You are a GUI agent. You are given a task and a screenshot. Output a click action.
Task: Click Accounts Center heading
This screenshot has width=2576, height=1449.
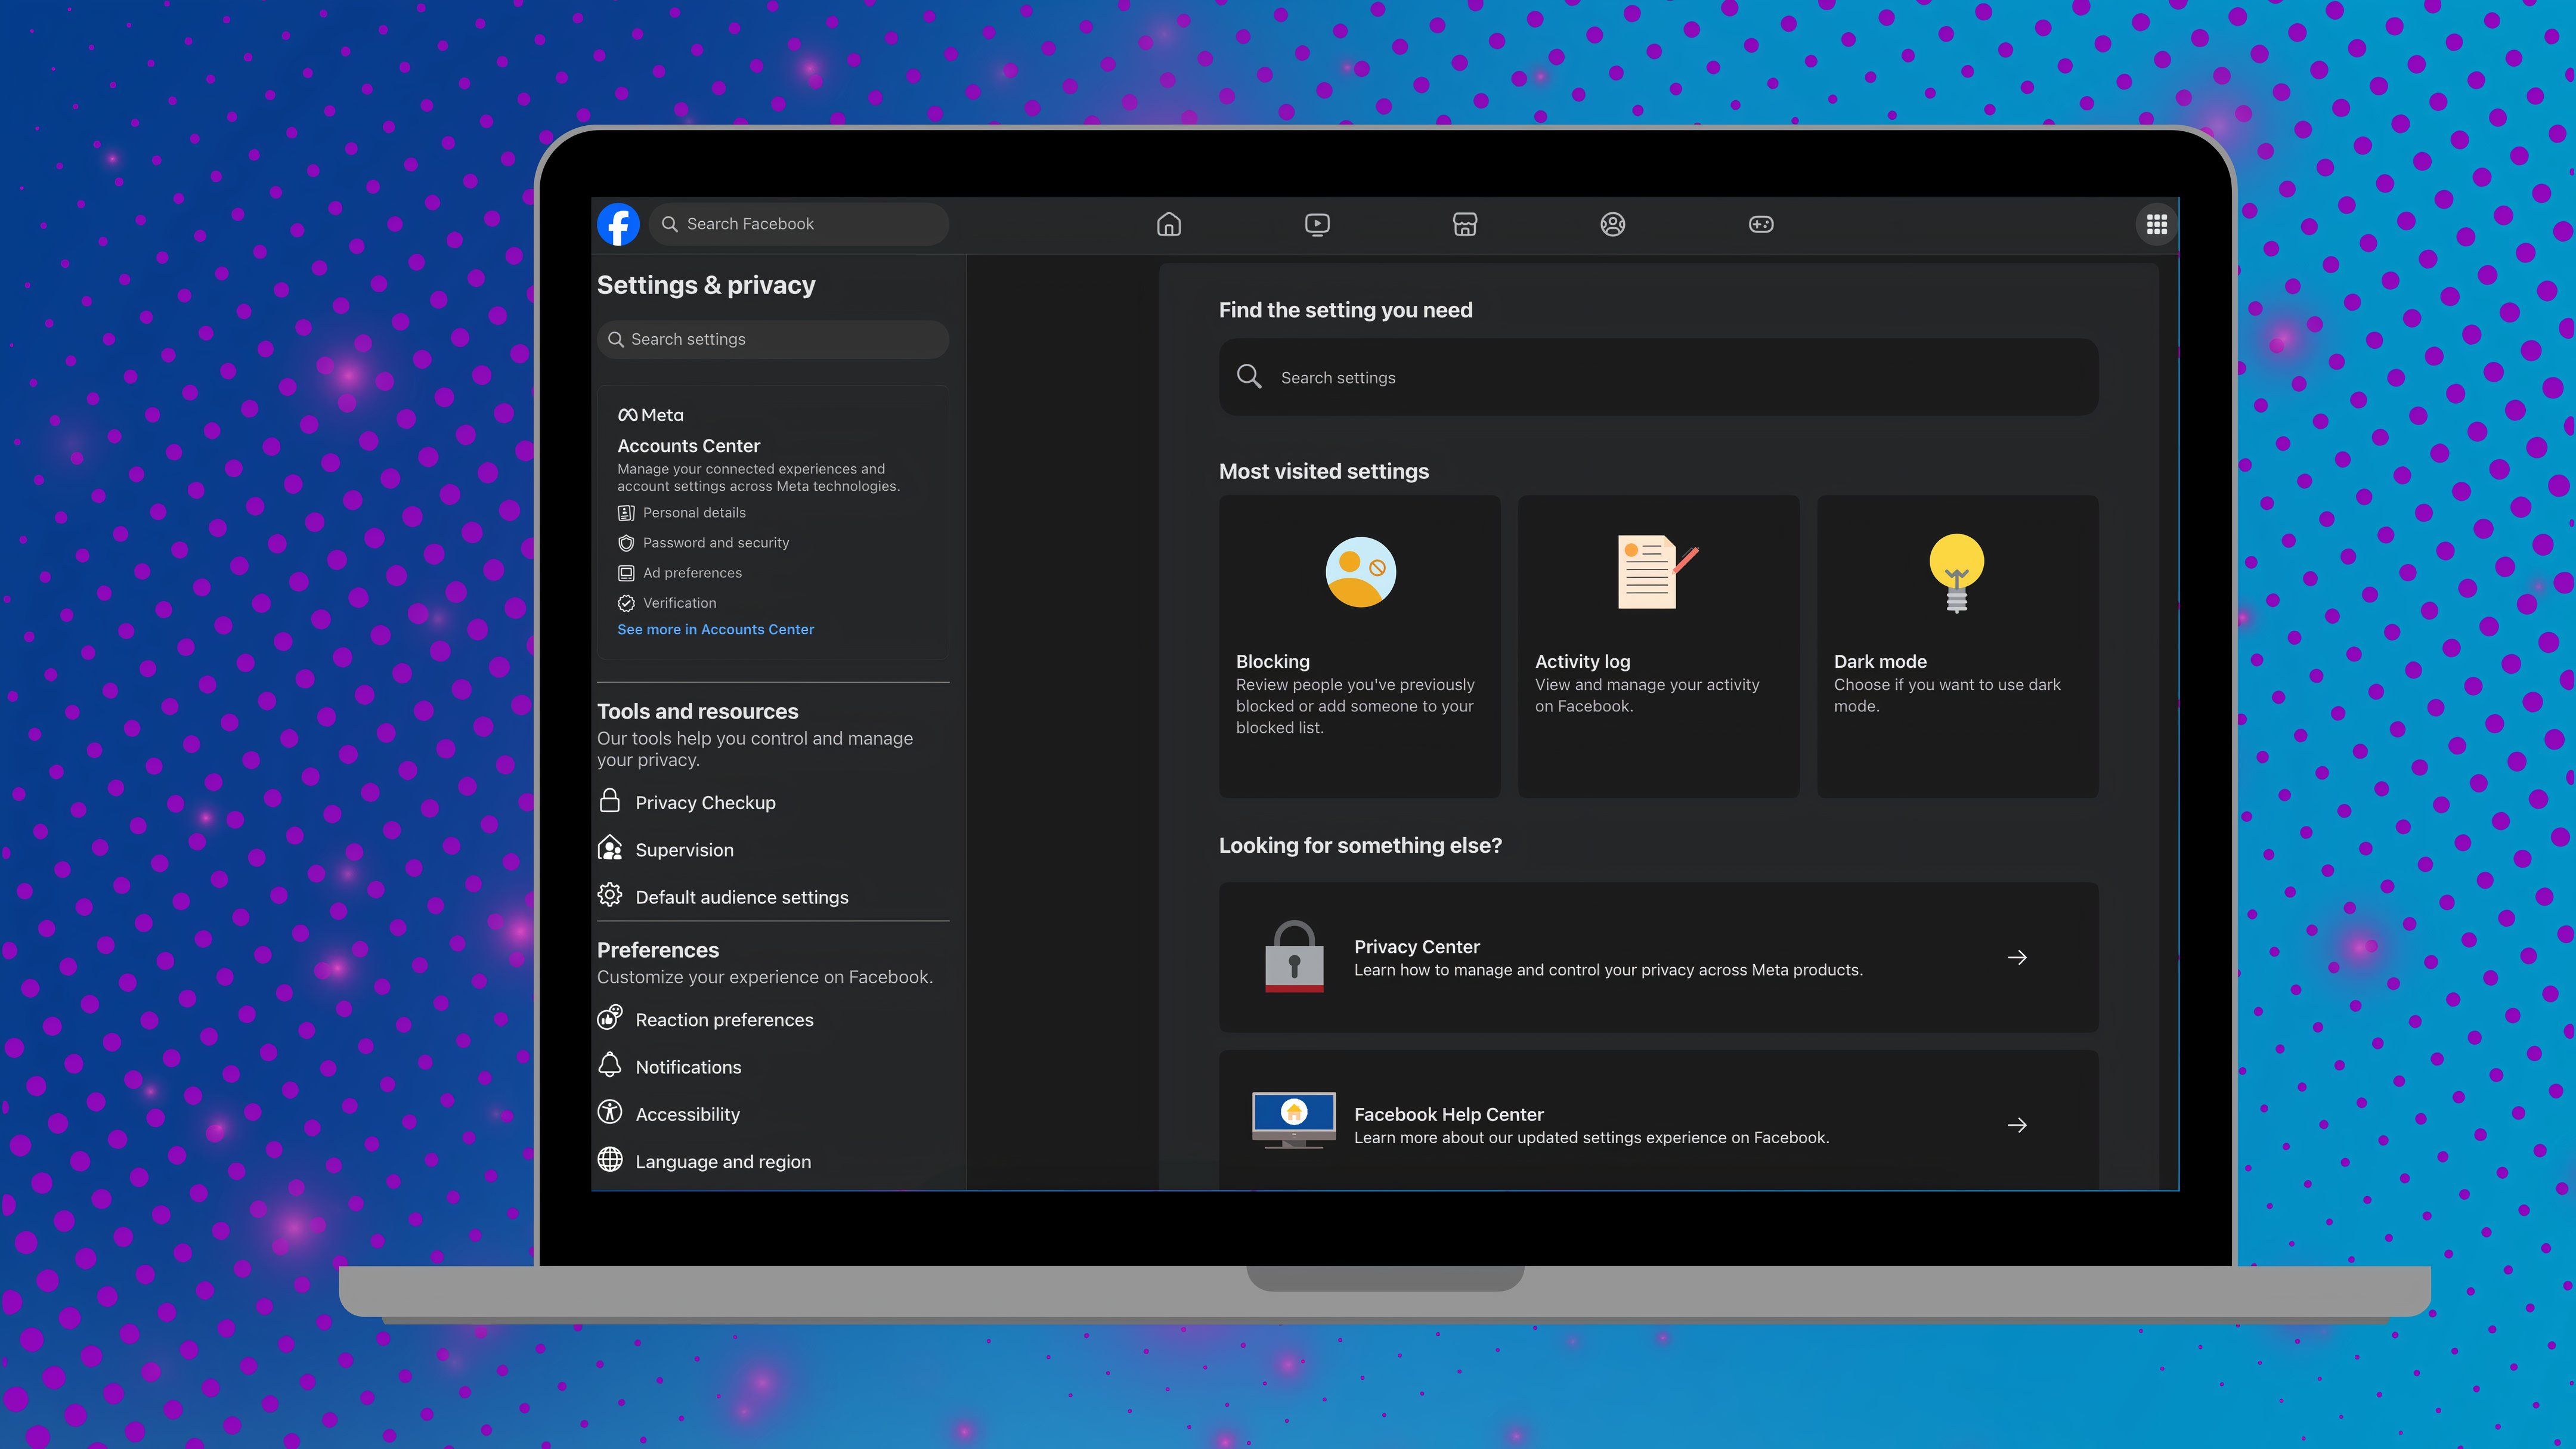click(688, 445)
